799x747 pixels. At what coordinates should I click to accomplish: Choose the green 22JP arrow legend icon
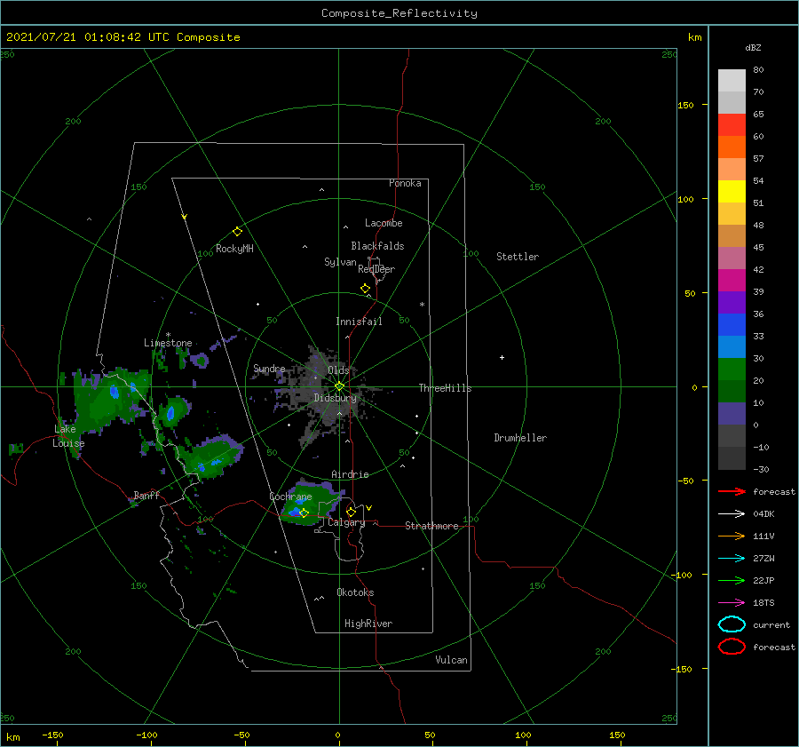coord(732,580)
